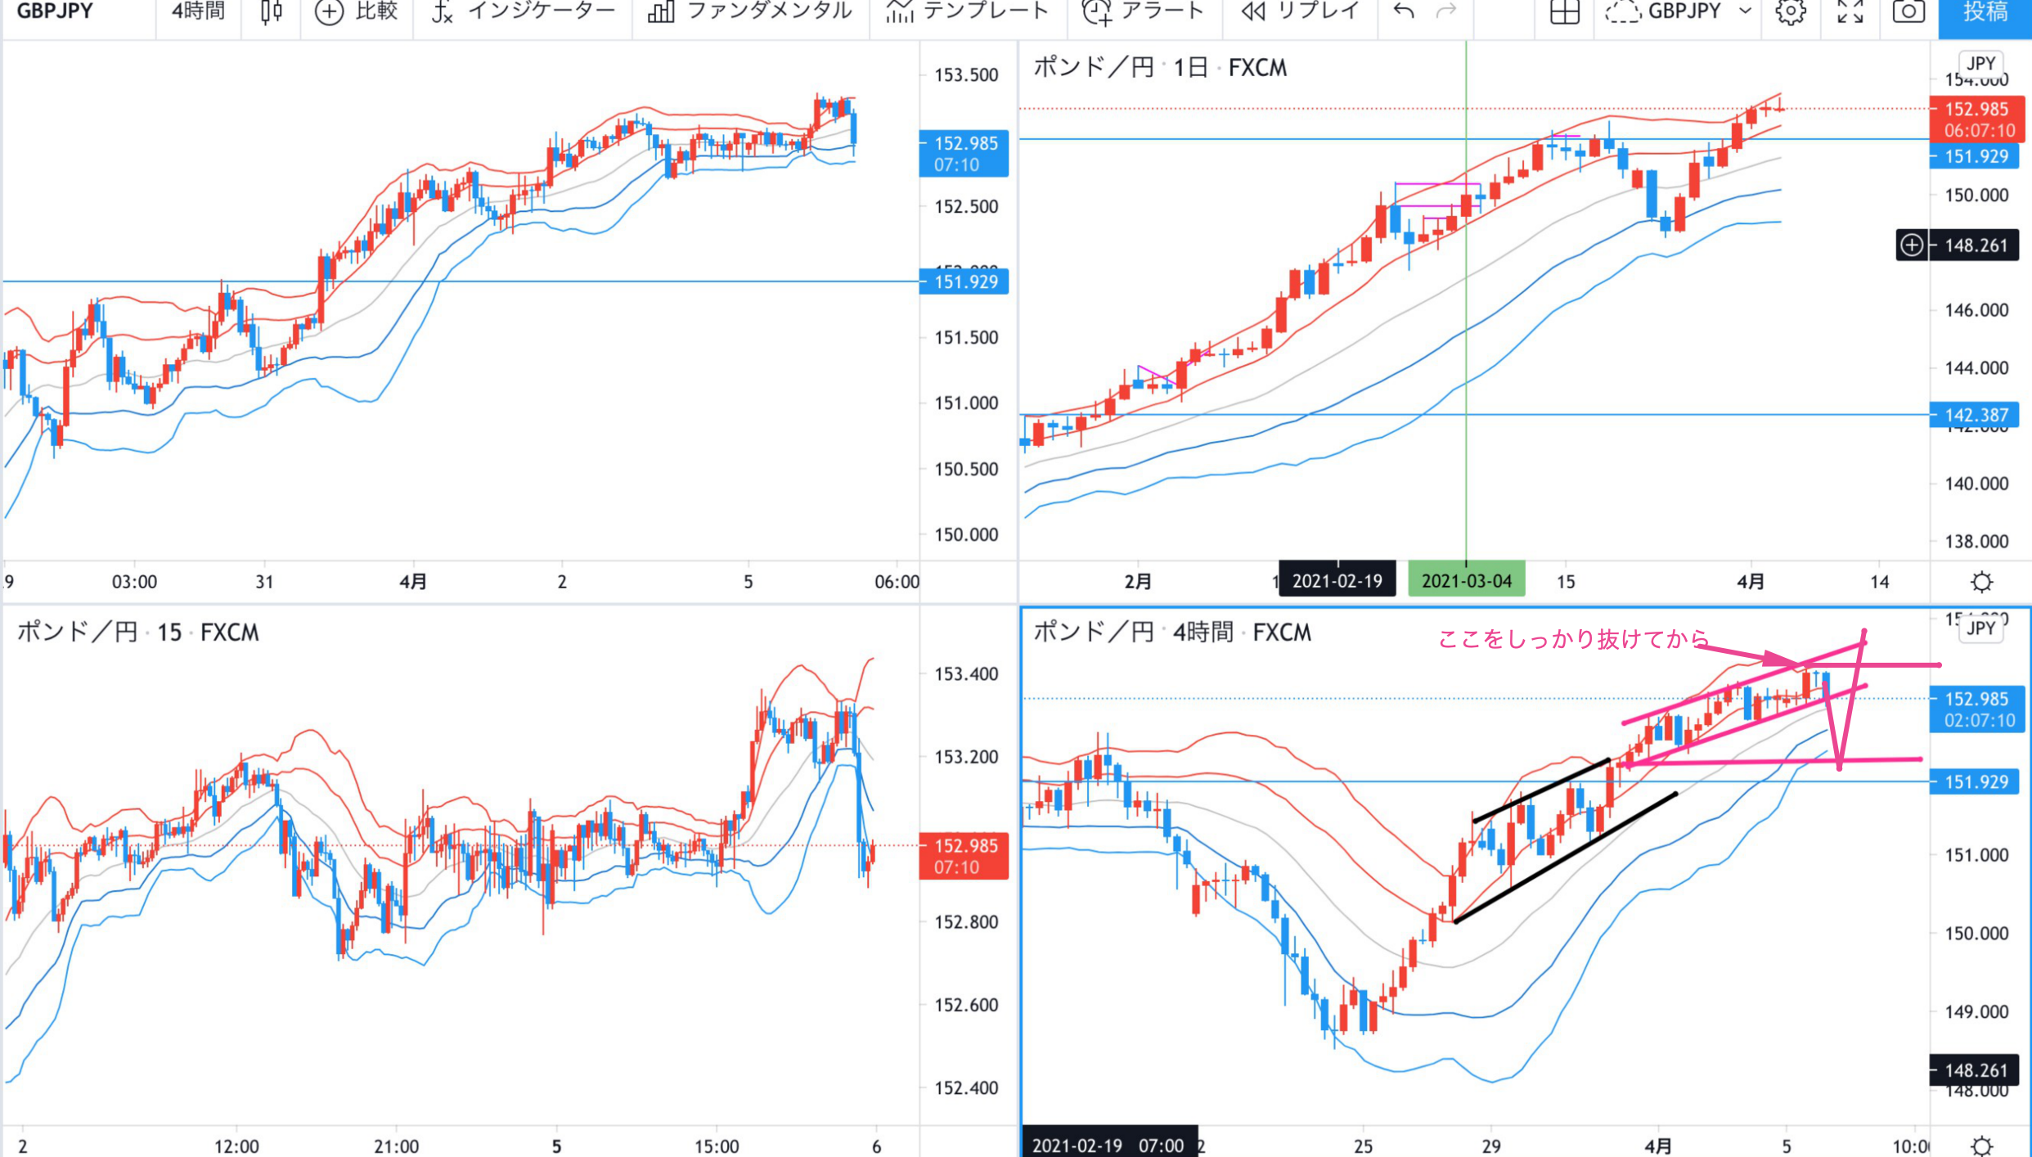Open the インジケーター indicators menu
The width and height of the screenshot is (2032, 1157).
point(524,11)
